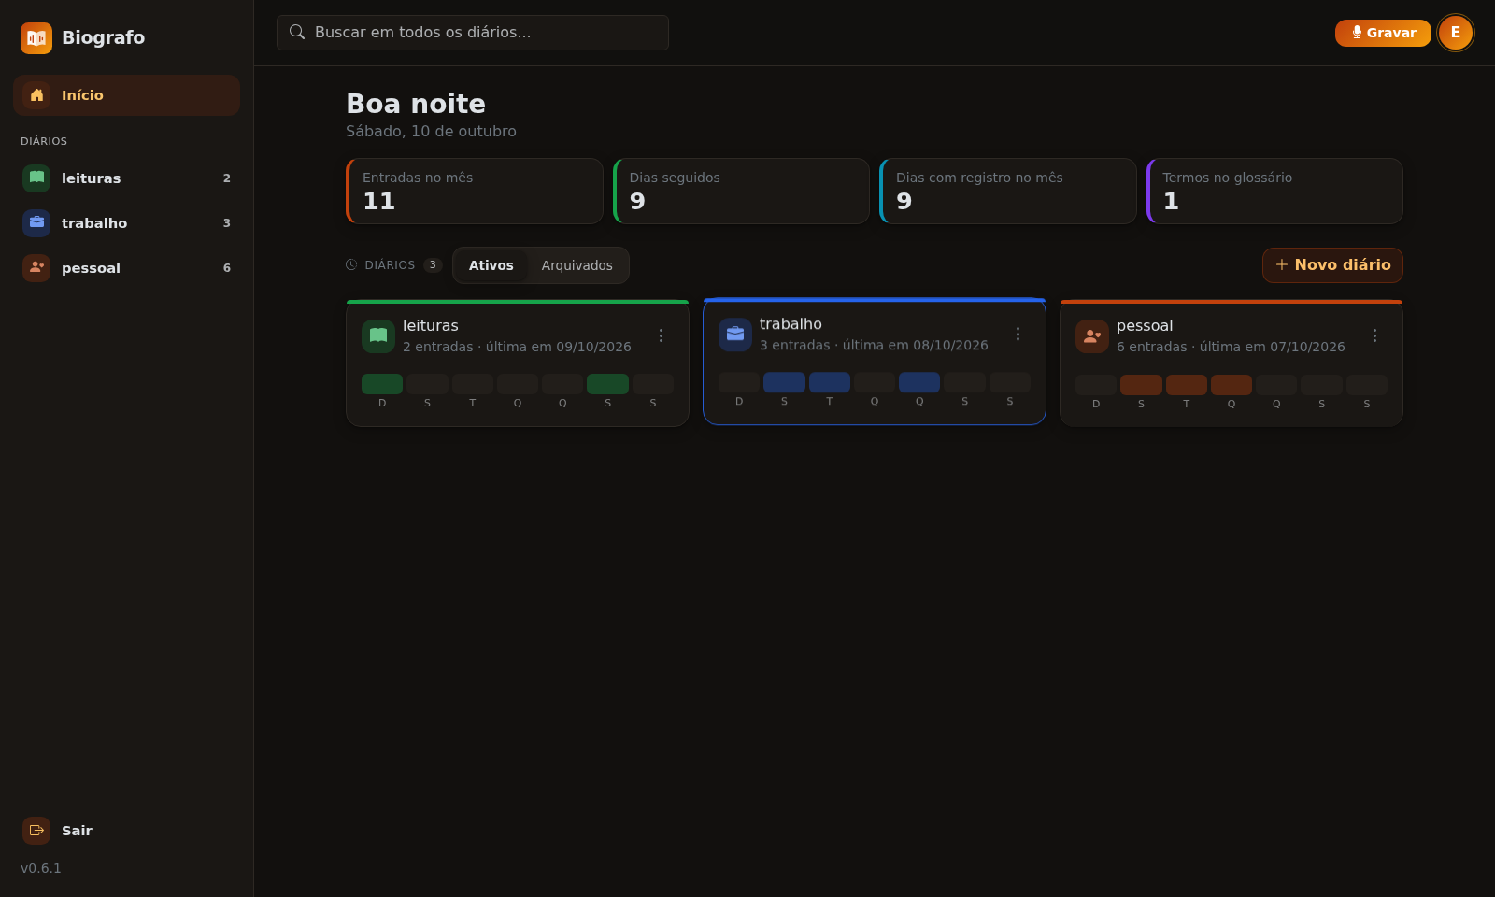Create a new diary with Novo diário
This screenshot has width=1495, height=897.
1332,265
